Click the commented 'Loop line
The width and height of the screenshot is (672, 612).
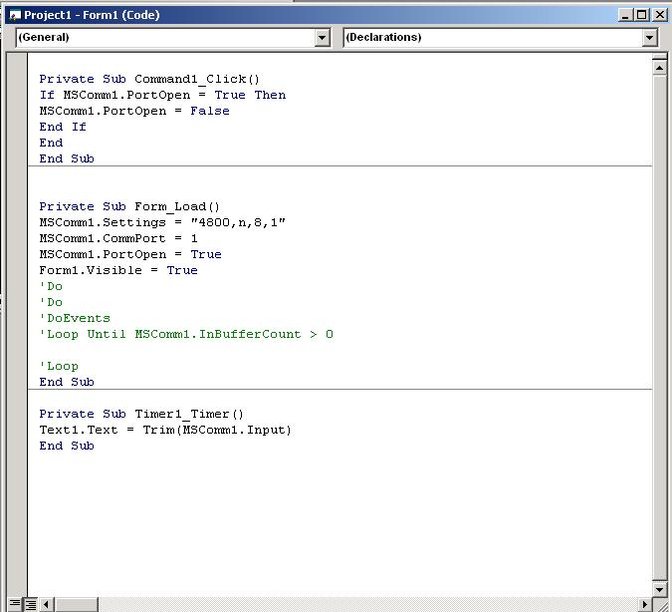[59, 366]
